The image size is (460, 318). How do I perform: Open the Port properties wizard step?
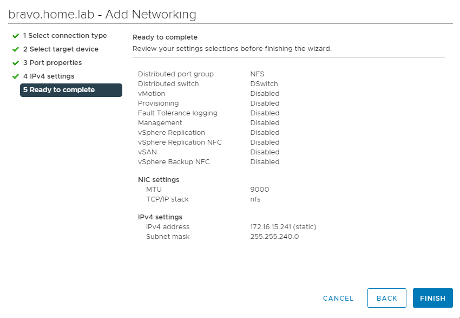pos(54,63)
